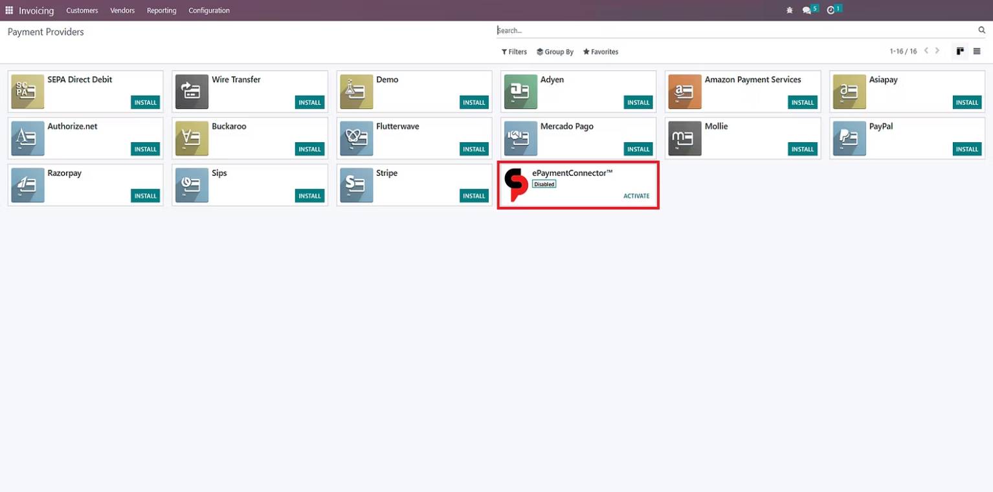Install the Demo provider
The image size is (993, 492).
[x=474, y=102]
